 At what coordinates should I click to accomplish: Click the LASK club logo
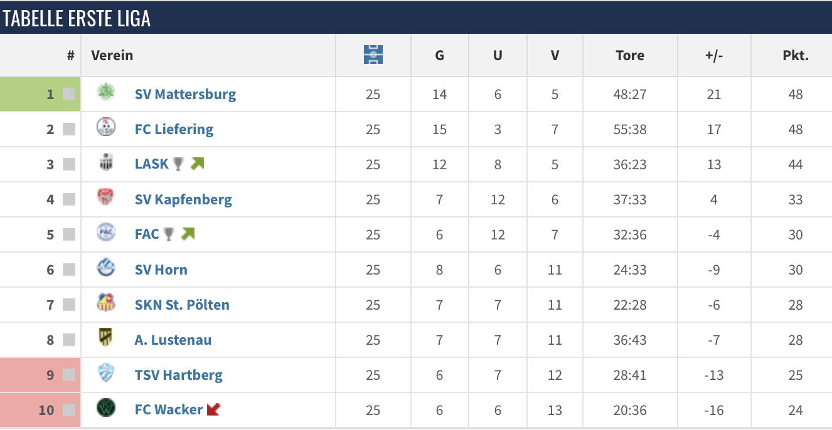106,163
